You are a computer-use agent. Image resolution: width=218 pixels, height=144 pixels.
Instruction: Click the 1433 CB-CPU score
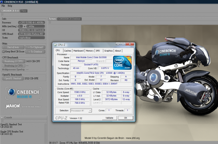point(33,61)
